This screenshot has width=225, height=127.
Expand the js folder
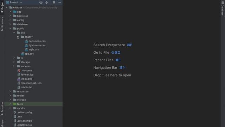click(x=14, y=58)
